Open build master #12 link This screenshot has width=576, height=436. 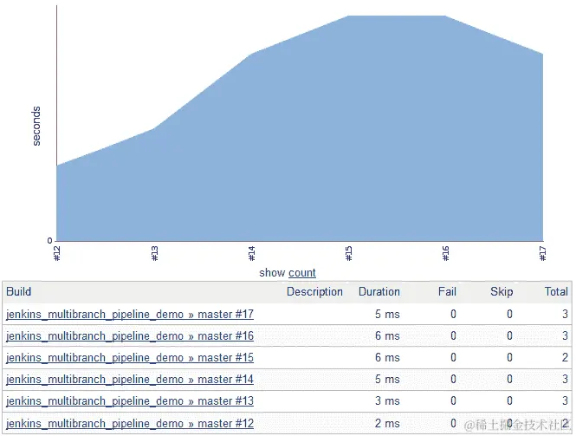130,424
